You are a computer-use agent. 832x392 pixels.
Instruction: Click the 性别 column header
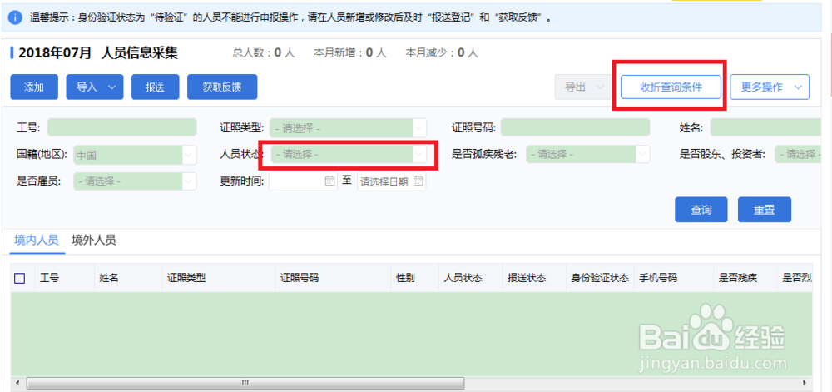point(405,278)
